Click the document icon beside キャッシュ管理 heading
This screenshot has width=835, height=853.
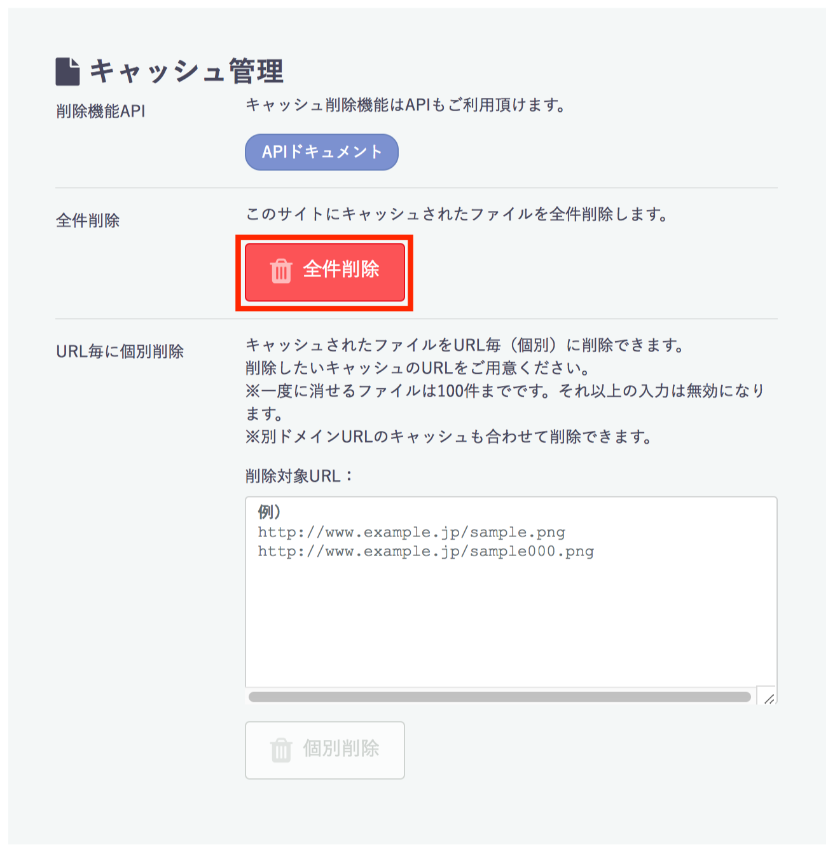67,71
